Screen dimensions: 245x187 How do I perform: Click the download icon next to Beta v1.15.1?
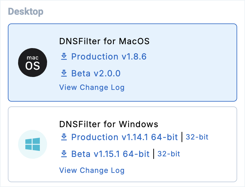tap(64, 154)
